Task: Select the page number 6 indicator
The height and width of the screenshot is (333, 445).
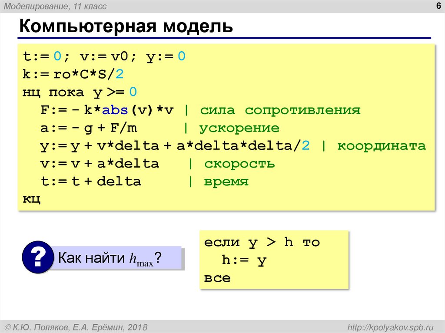Action: [x=438, y=6]
